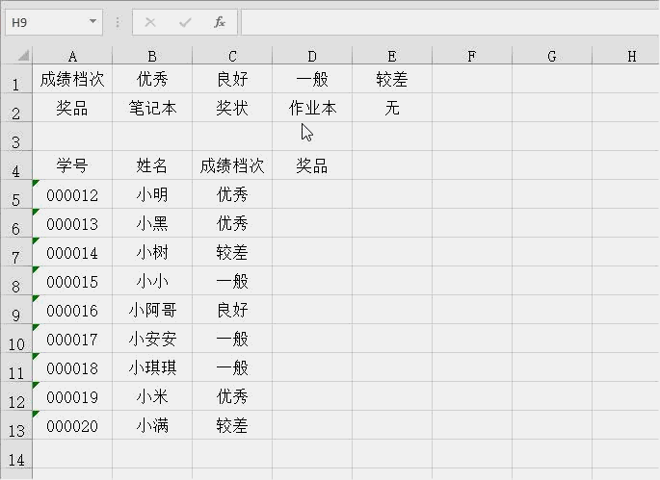Image resolution: width=660 pixels, height=480 pixels.
Task: Click name cell '小黑'
Action: click(152, 223)
